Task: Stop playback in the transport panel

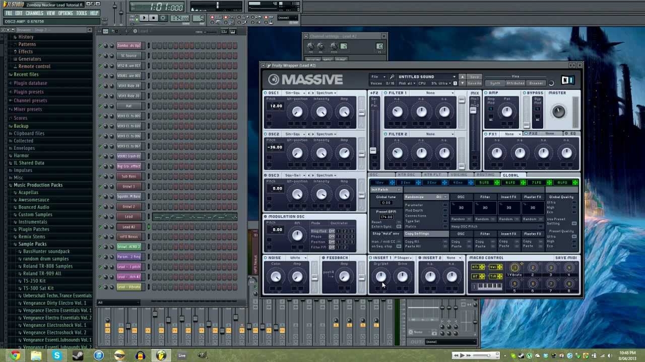Action: [154, 18]
